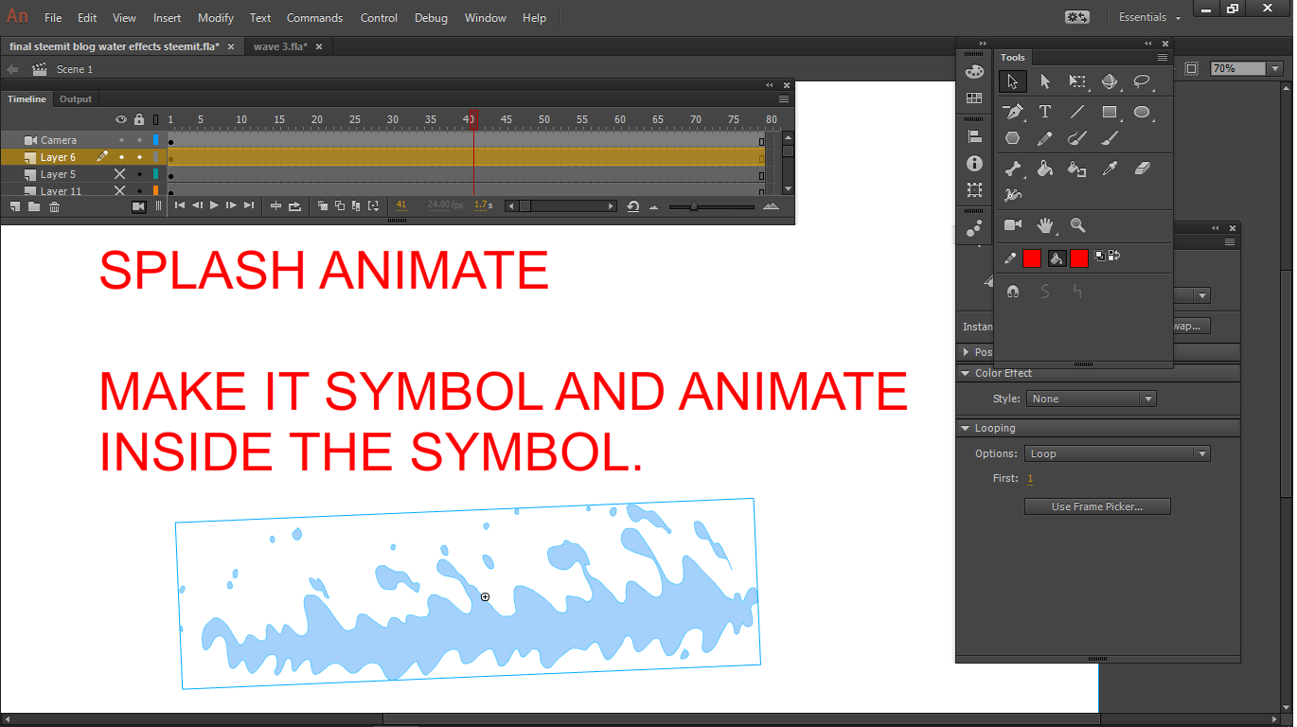Viewport: 1297px width, 727px height.
Task: Open the Color Effect Style dropdown
Action: (1092, 399)
